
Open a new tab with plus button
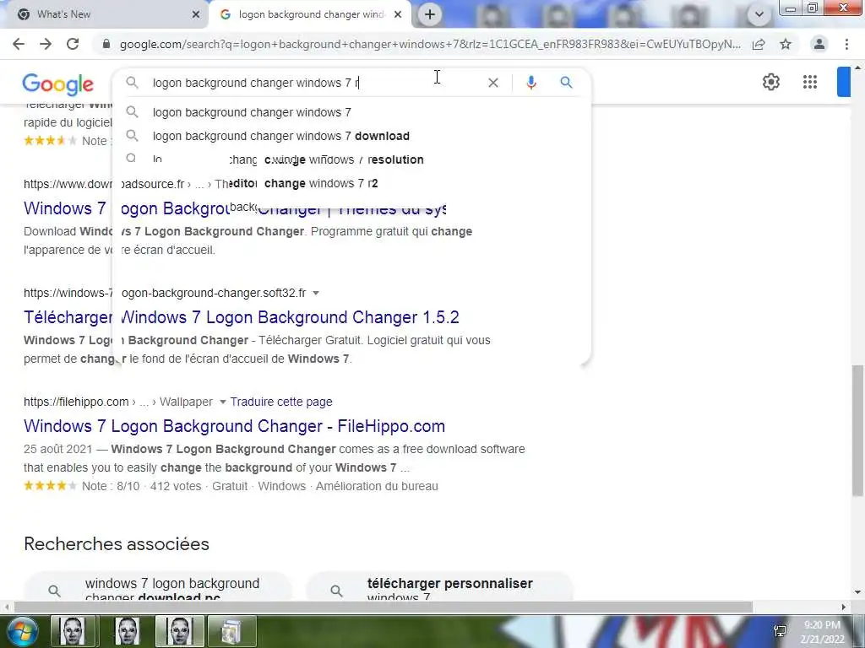tap(430, 14)
